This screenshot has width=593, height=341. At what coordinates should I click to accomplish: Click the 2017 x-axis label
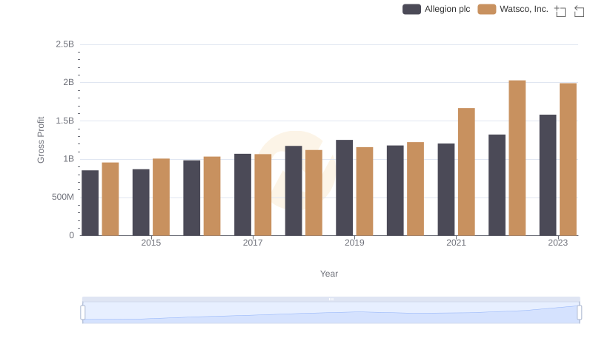[253, 243]
